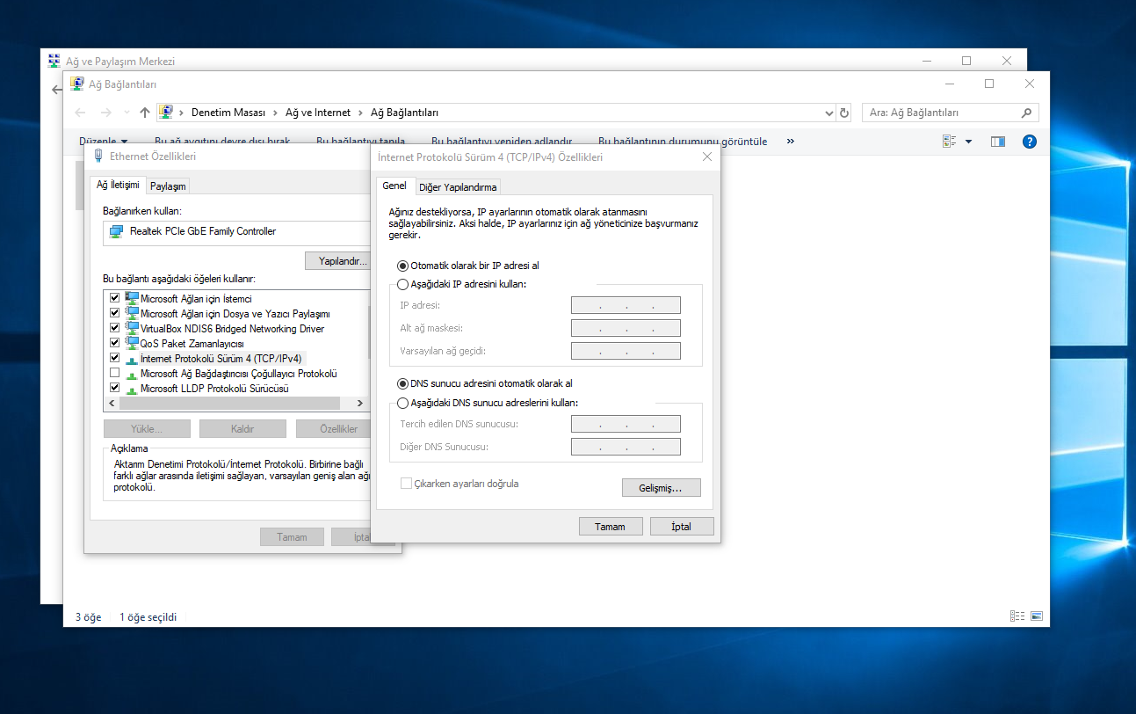This screenshot has height=714, width=1136.
Task: Click Microsoft Ağları için İstemci icon
Action: coord(132,298)
